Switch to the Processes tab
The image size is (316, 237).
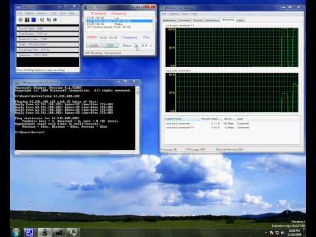(184, 20)
